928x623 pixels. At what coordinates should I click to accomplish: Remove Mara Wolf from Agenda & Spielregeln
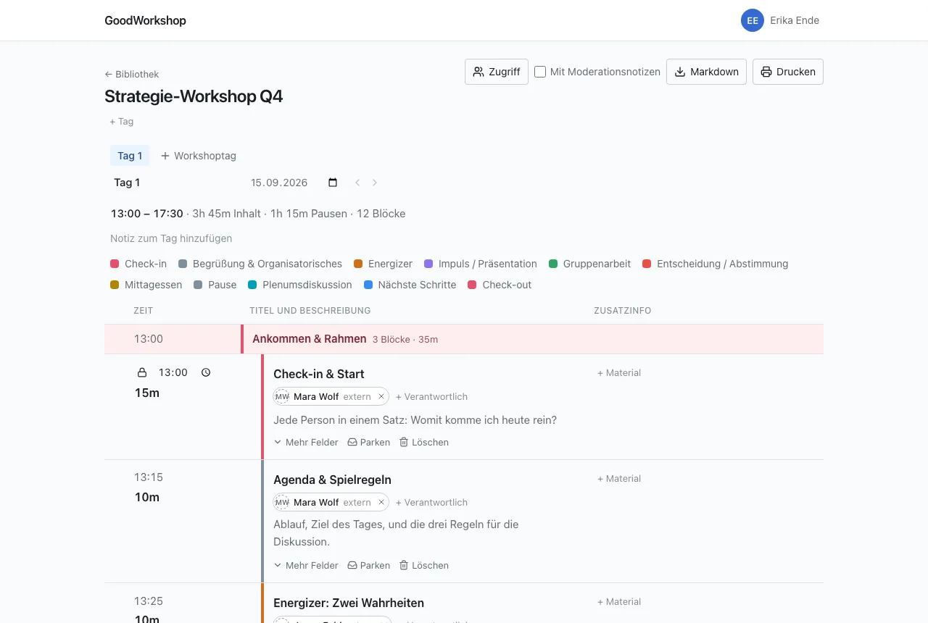(x=381, y=502)
